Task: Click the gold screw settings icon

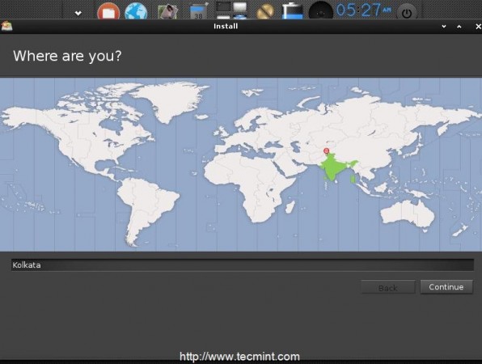Action: coord(265,11)
